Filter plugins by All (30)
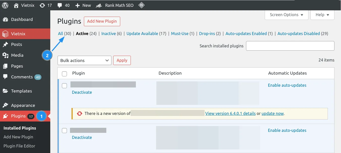 tap(60, 34)
